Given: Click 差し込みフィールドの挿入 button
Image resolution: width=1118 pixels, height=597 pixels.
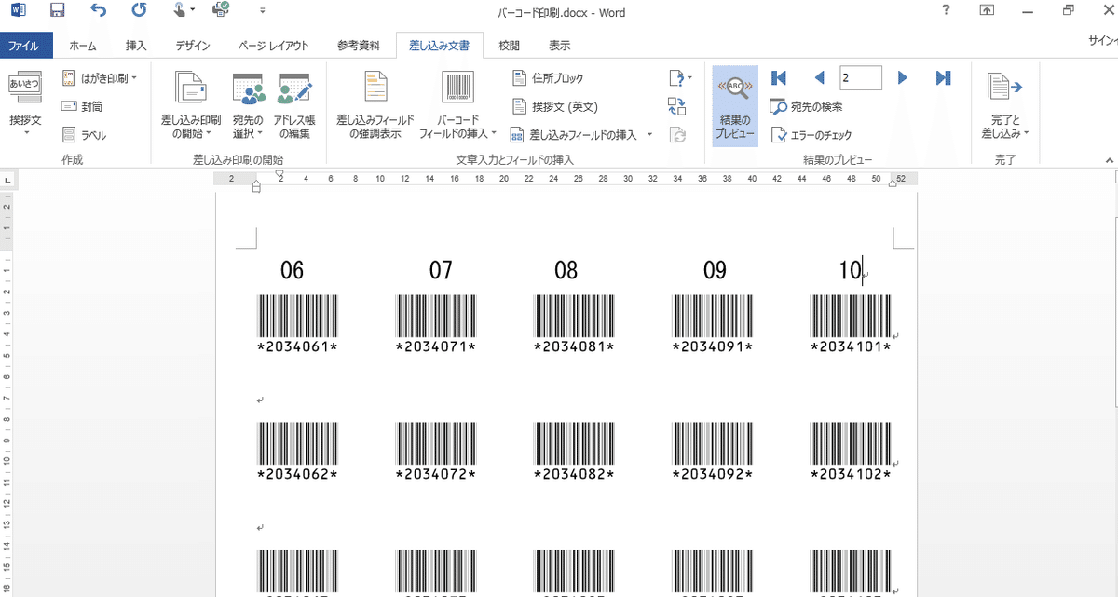Looking at the screenshot, I should click(574, 135).
